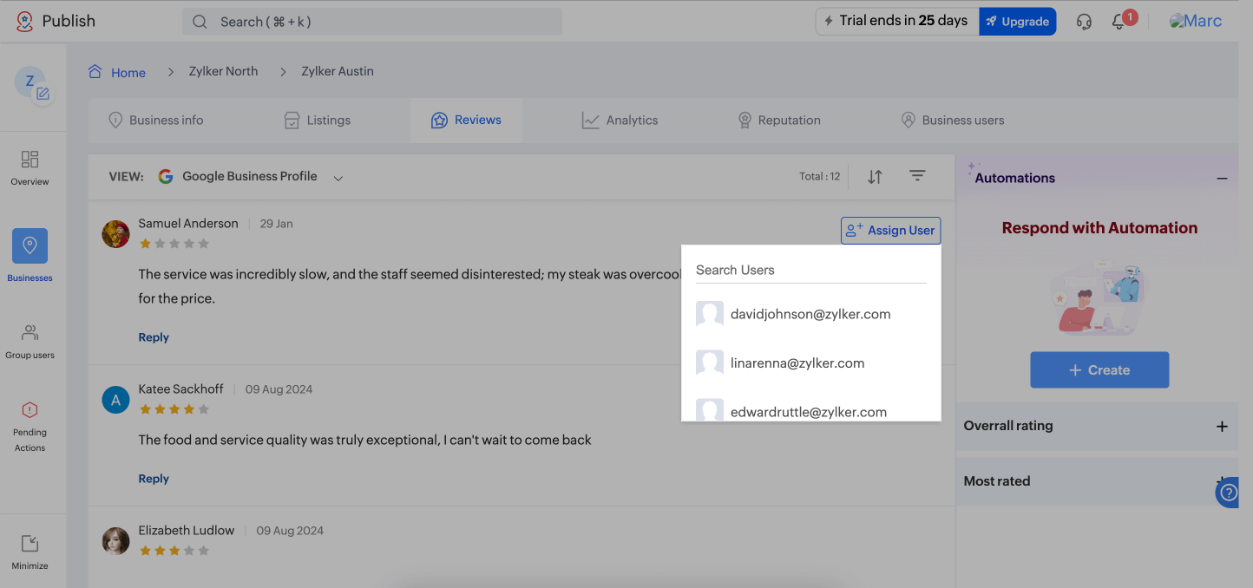Click the Zylker Austin breadcrumb
The width and height of the screenshot is (1253, 588).
(338, 71)
